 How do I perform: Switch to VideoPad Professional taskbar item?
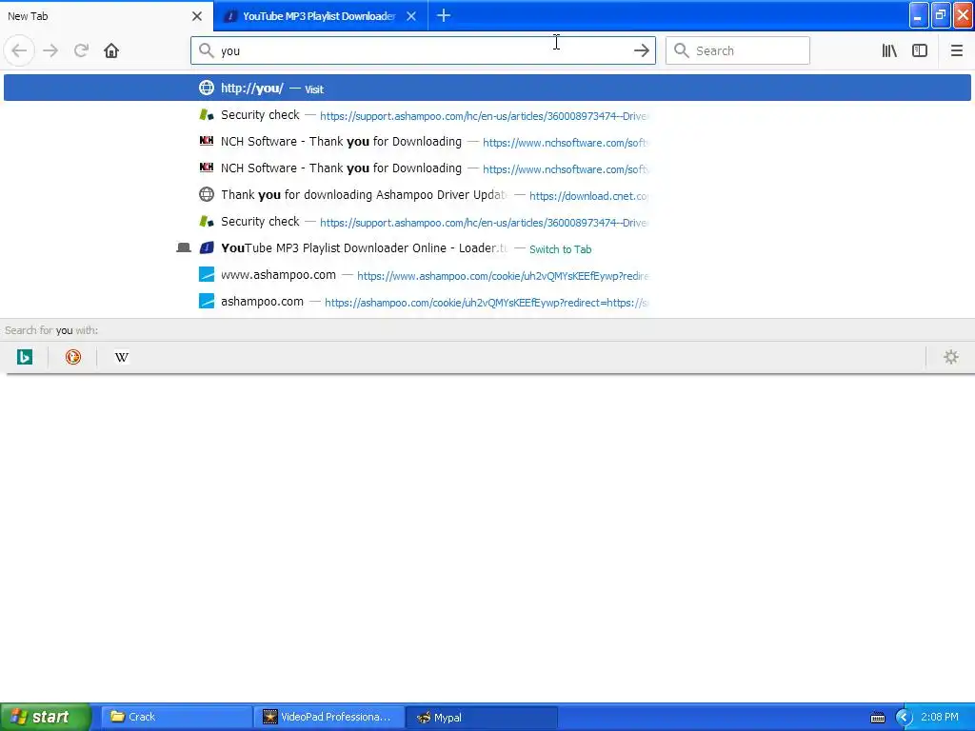tap(328, 717)
